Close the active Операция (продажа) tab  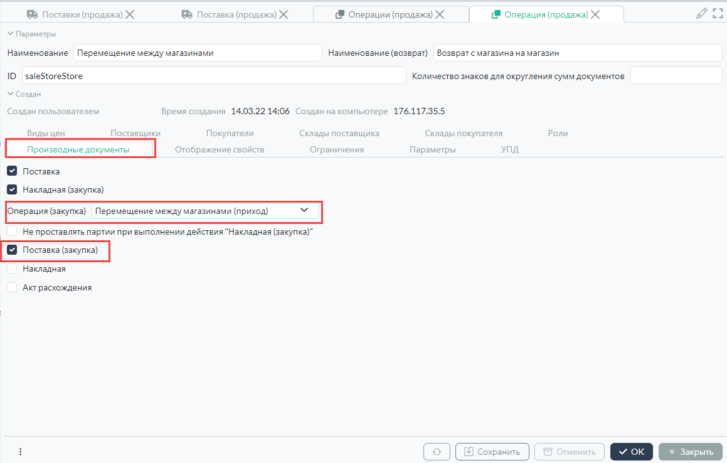595,14
